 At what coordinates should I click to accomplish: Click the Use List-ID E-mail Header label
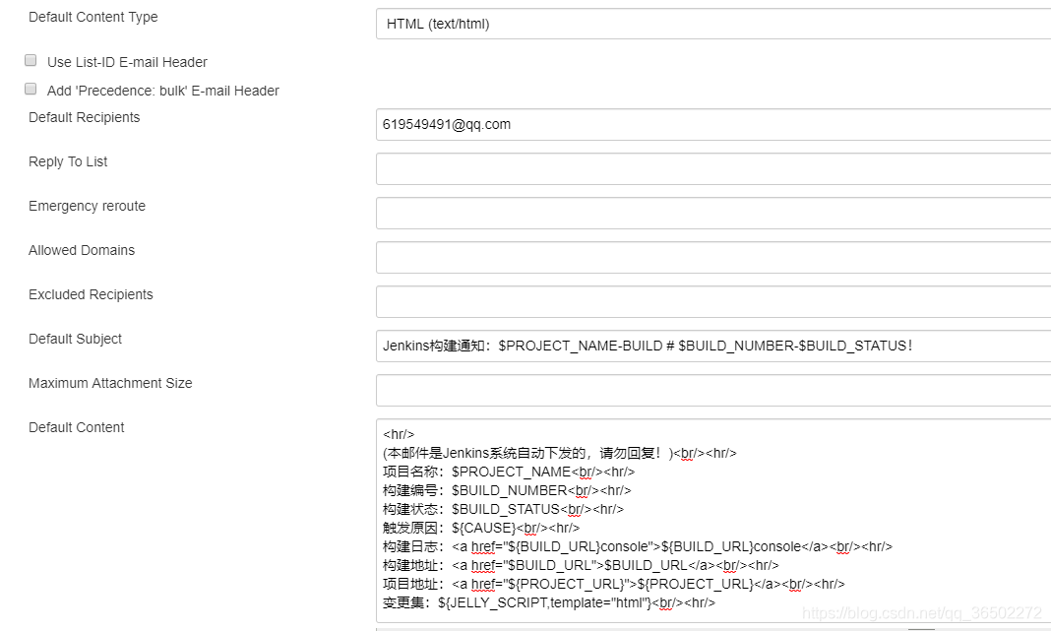point(127,62)
